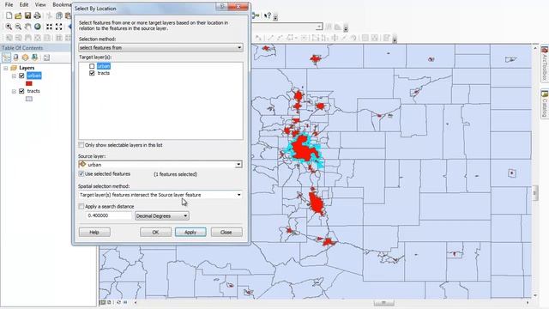549x309 pixels.
Task: Open the Edit menu
Action: coord(24,4)
